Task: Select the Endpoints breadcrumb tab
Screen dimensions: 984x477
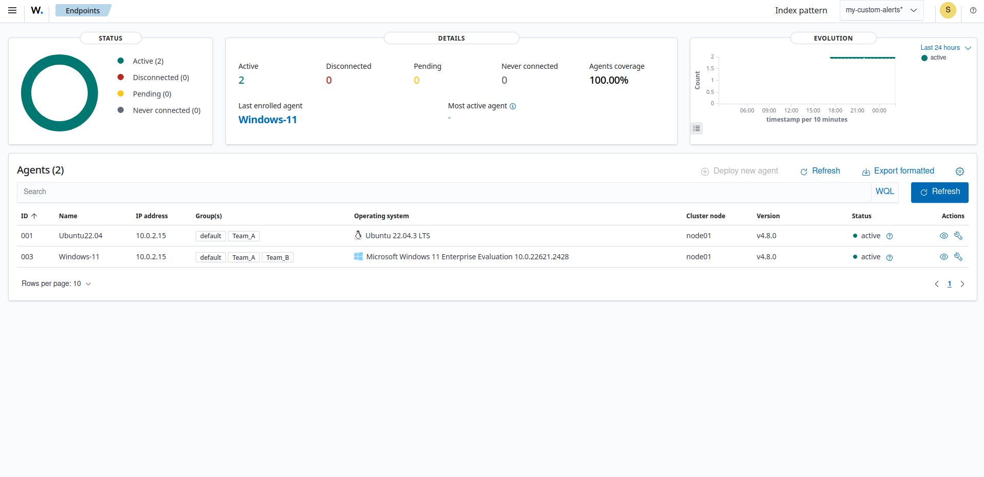Action: 83,10
